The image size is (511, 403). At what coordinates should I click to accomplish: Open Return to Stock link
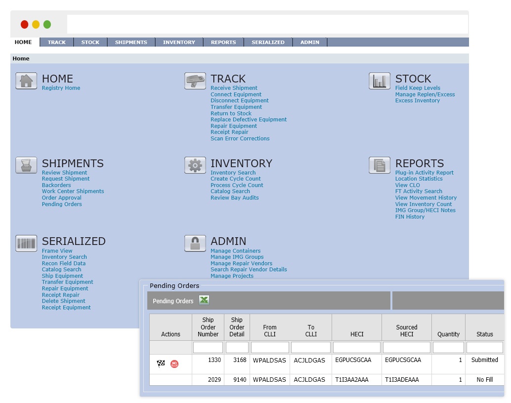pos(231,114)
